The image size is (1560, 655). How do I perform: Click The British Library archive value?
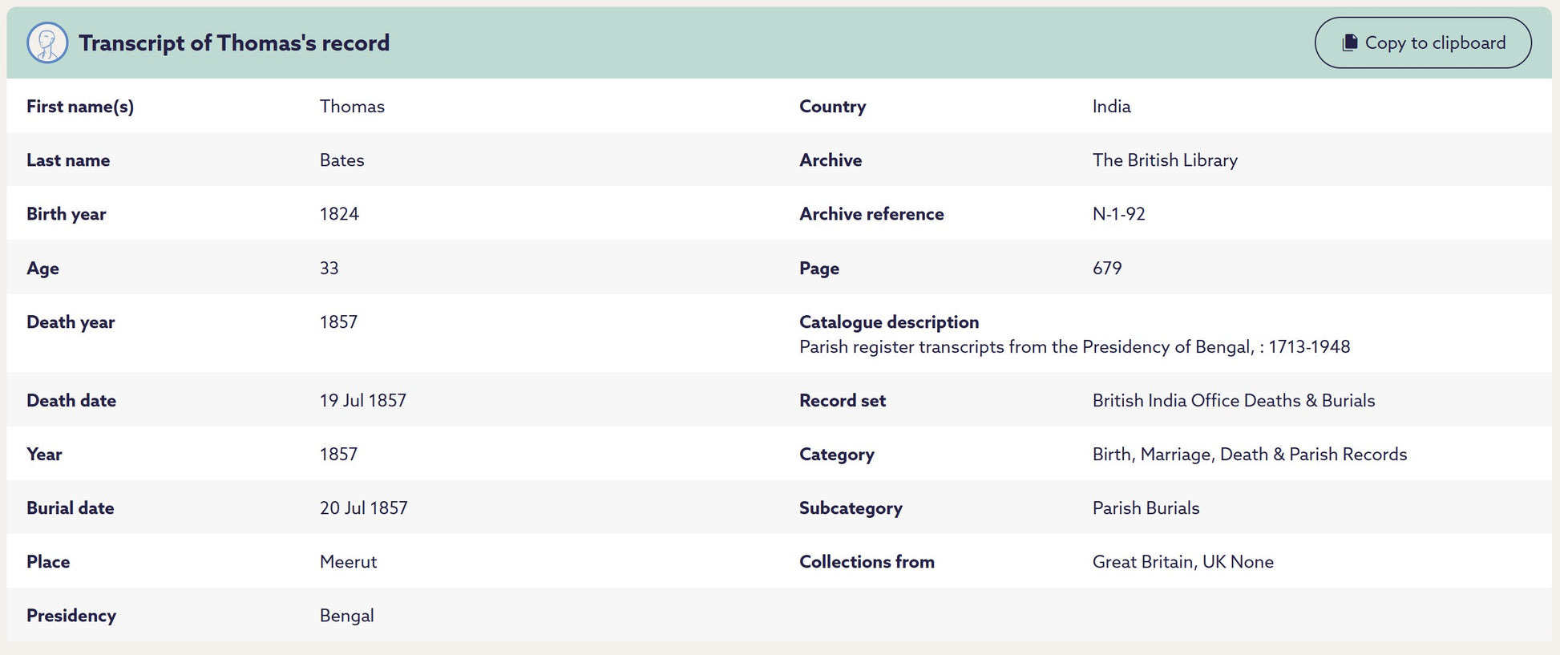(x=1164, y=160)
